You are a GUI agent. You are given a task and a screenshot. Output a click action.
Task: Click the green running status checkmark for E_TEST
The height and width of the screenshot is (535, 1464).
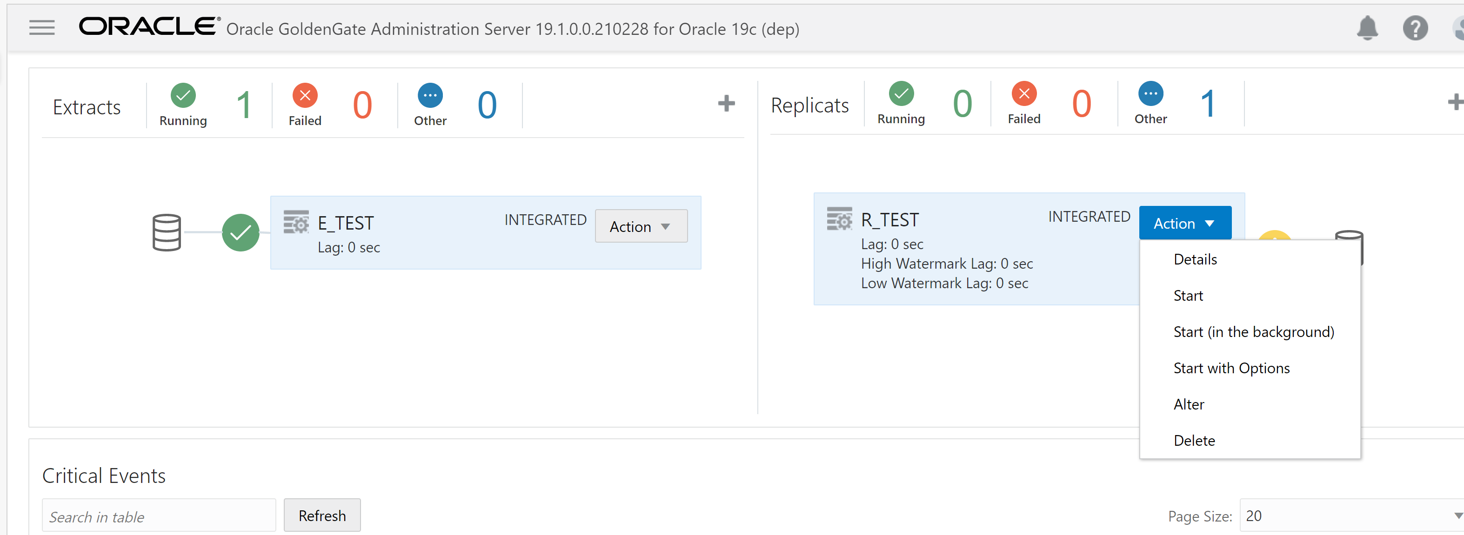[x=241, y=232]
